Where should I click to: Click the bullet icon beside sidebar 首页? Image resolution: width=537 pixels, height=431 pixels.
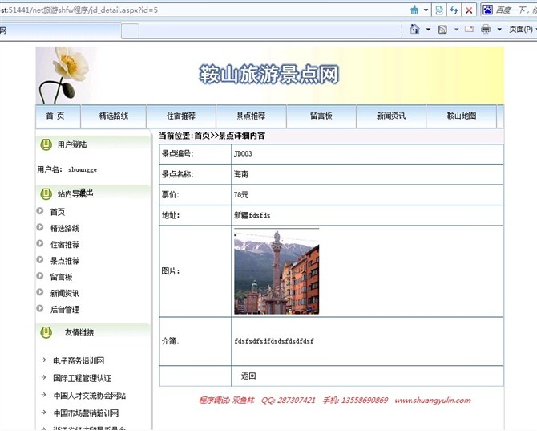pyautogui.click(x=40, y=211)
